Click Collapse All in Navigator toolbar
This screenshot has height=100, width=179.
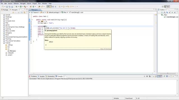pos(22,12)
